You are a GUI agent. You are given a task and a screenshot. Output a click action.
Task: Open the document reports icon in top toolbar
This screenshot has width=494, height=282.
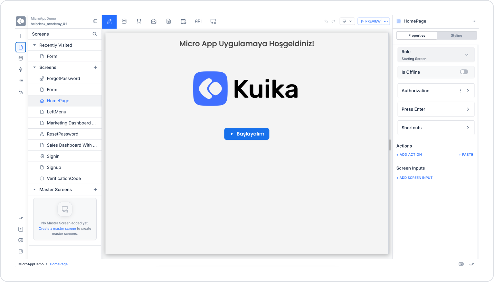click(168, 21)
